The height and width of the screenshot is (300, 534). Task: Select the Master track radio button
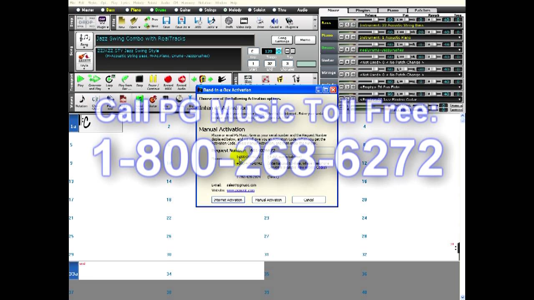[78, 10]
